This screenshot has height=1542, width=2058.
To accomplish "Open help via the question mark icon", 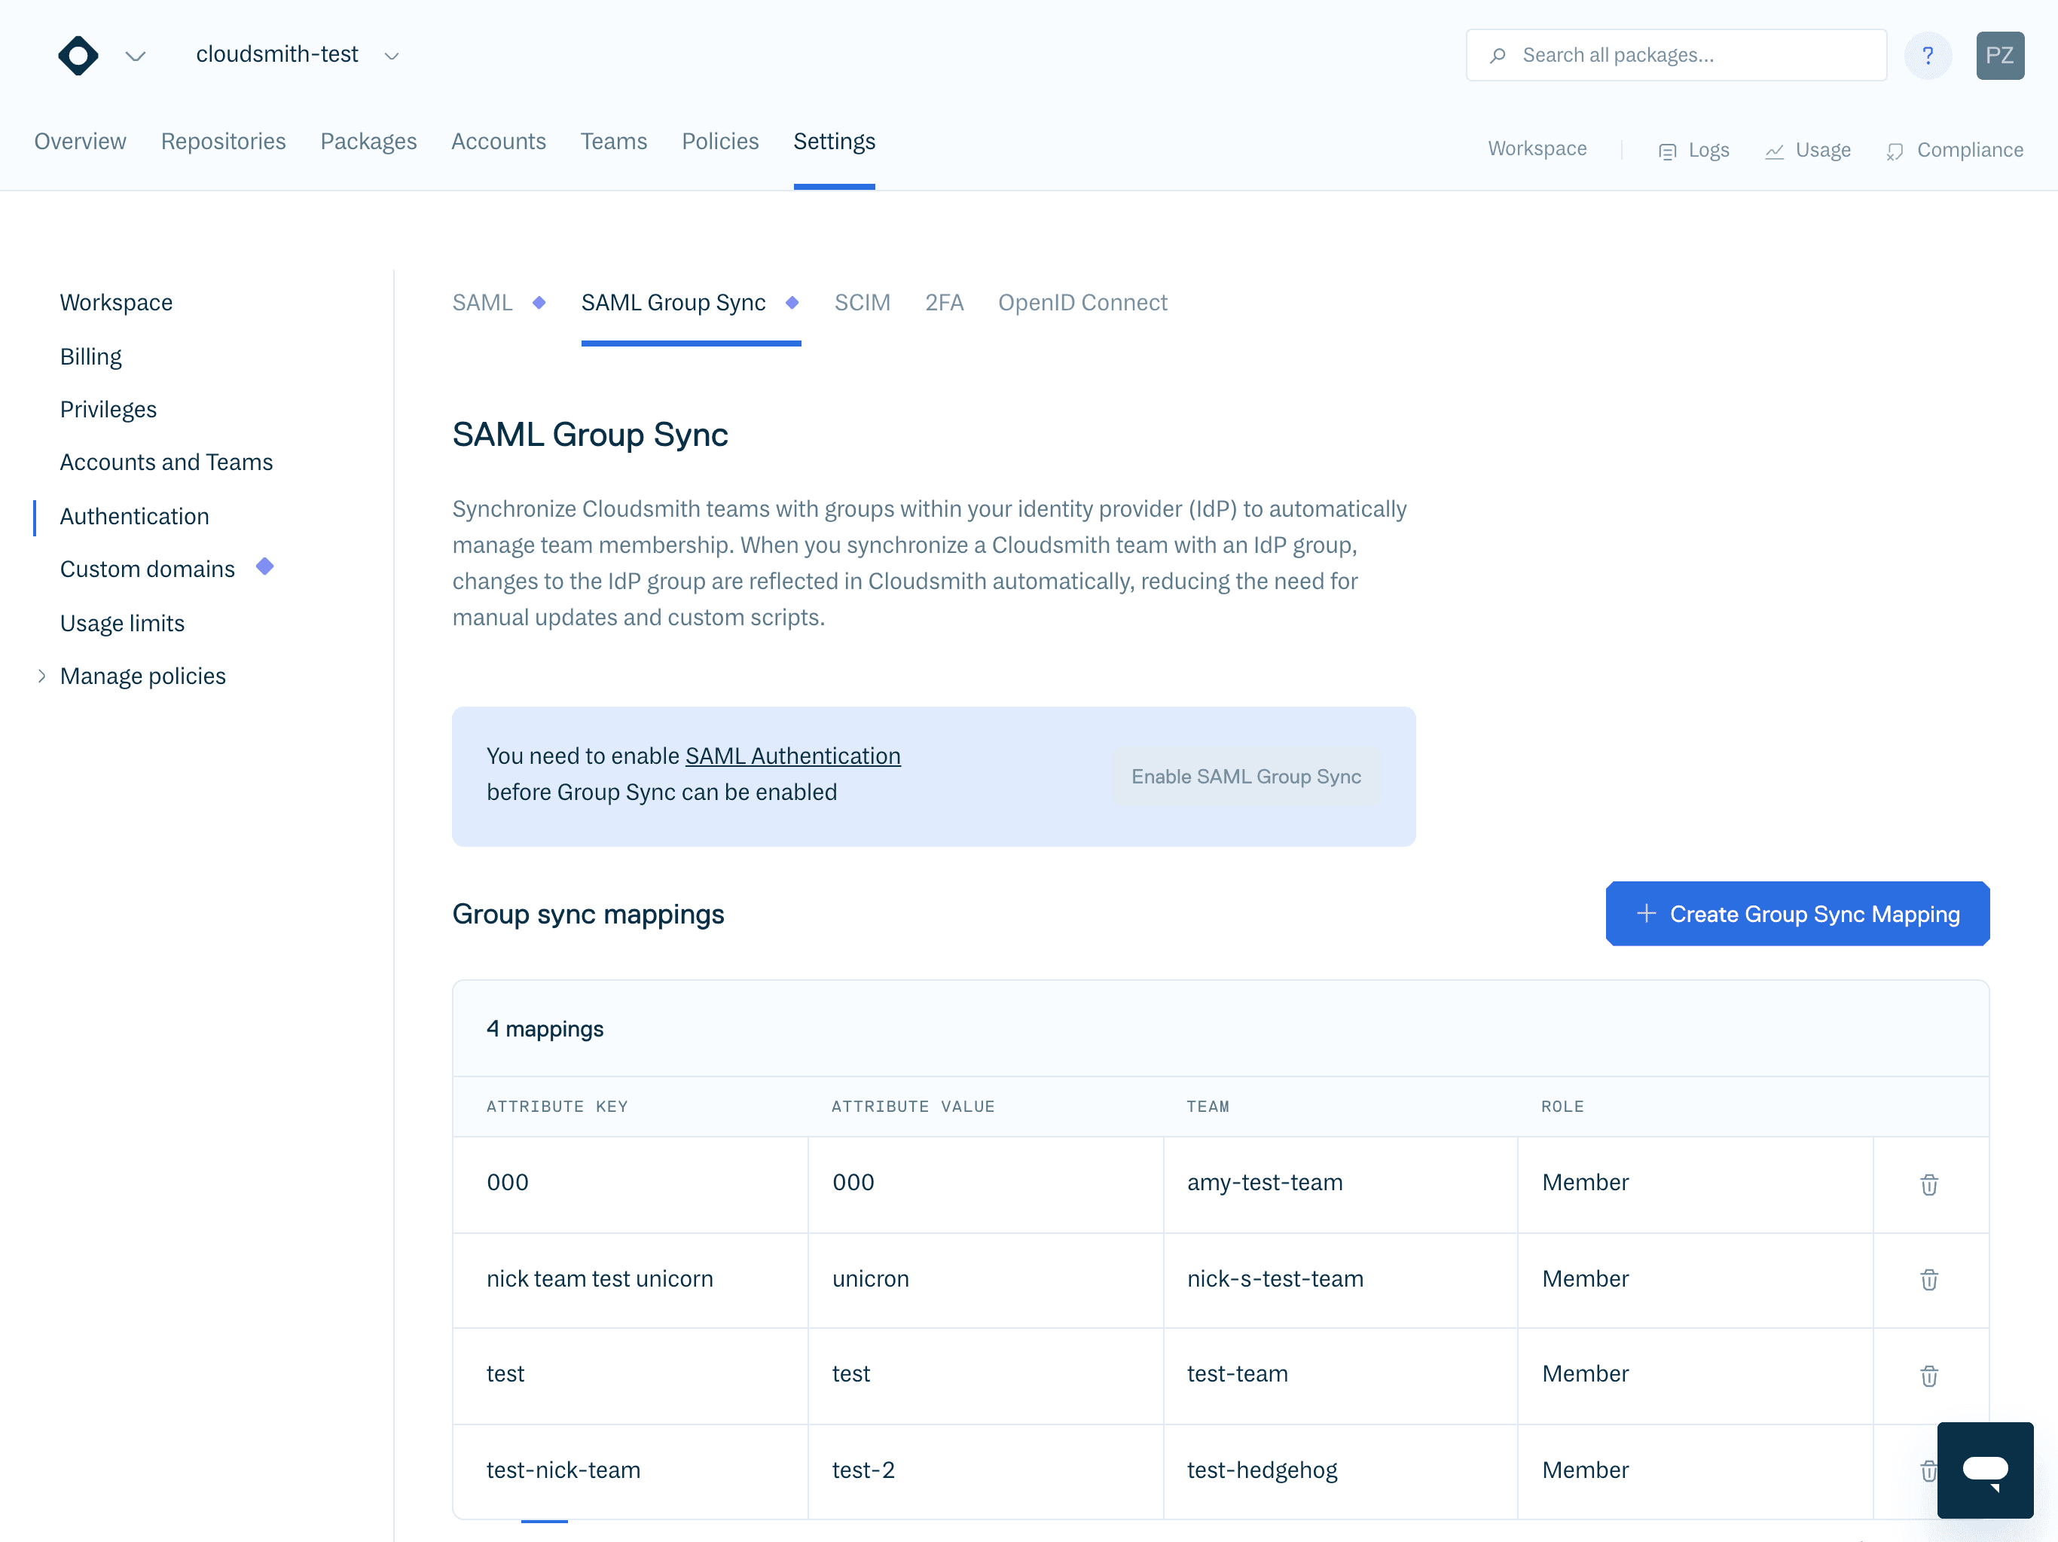I will click(x=1928, y=55).
